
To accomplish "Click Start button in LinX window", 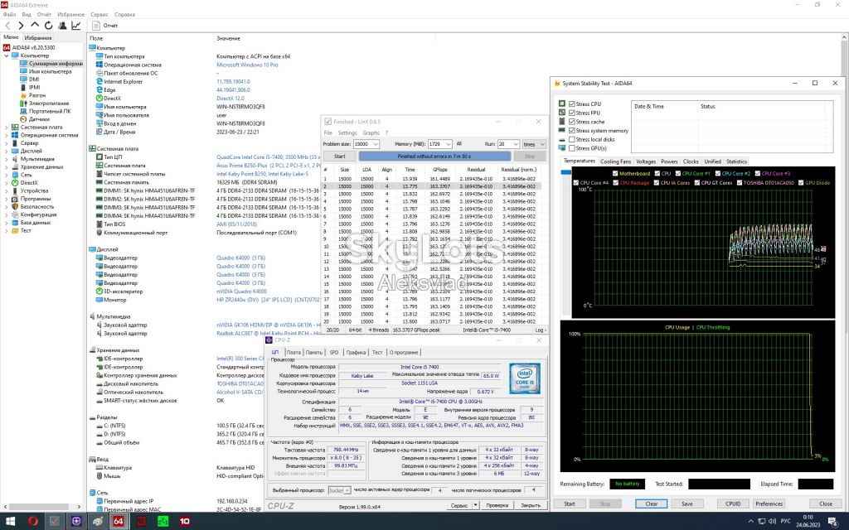I will coord(339,157).
